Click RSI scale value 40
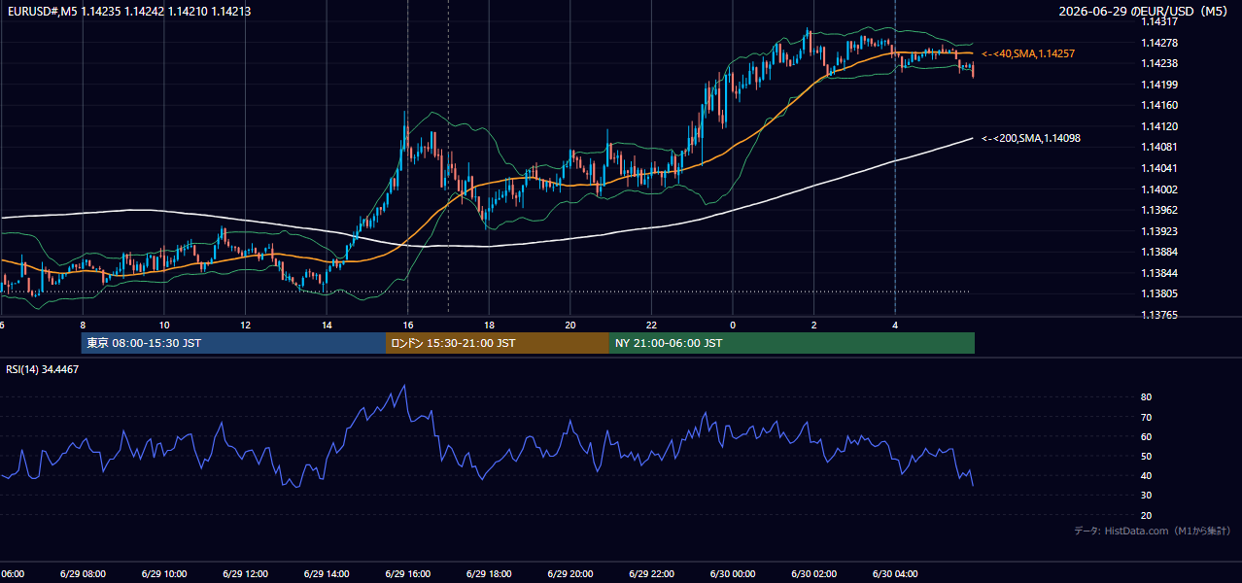Viewport: 1242px width, 583px height. [1146, 475]
